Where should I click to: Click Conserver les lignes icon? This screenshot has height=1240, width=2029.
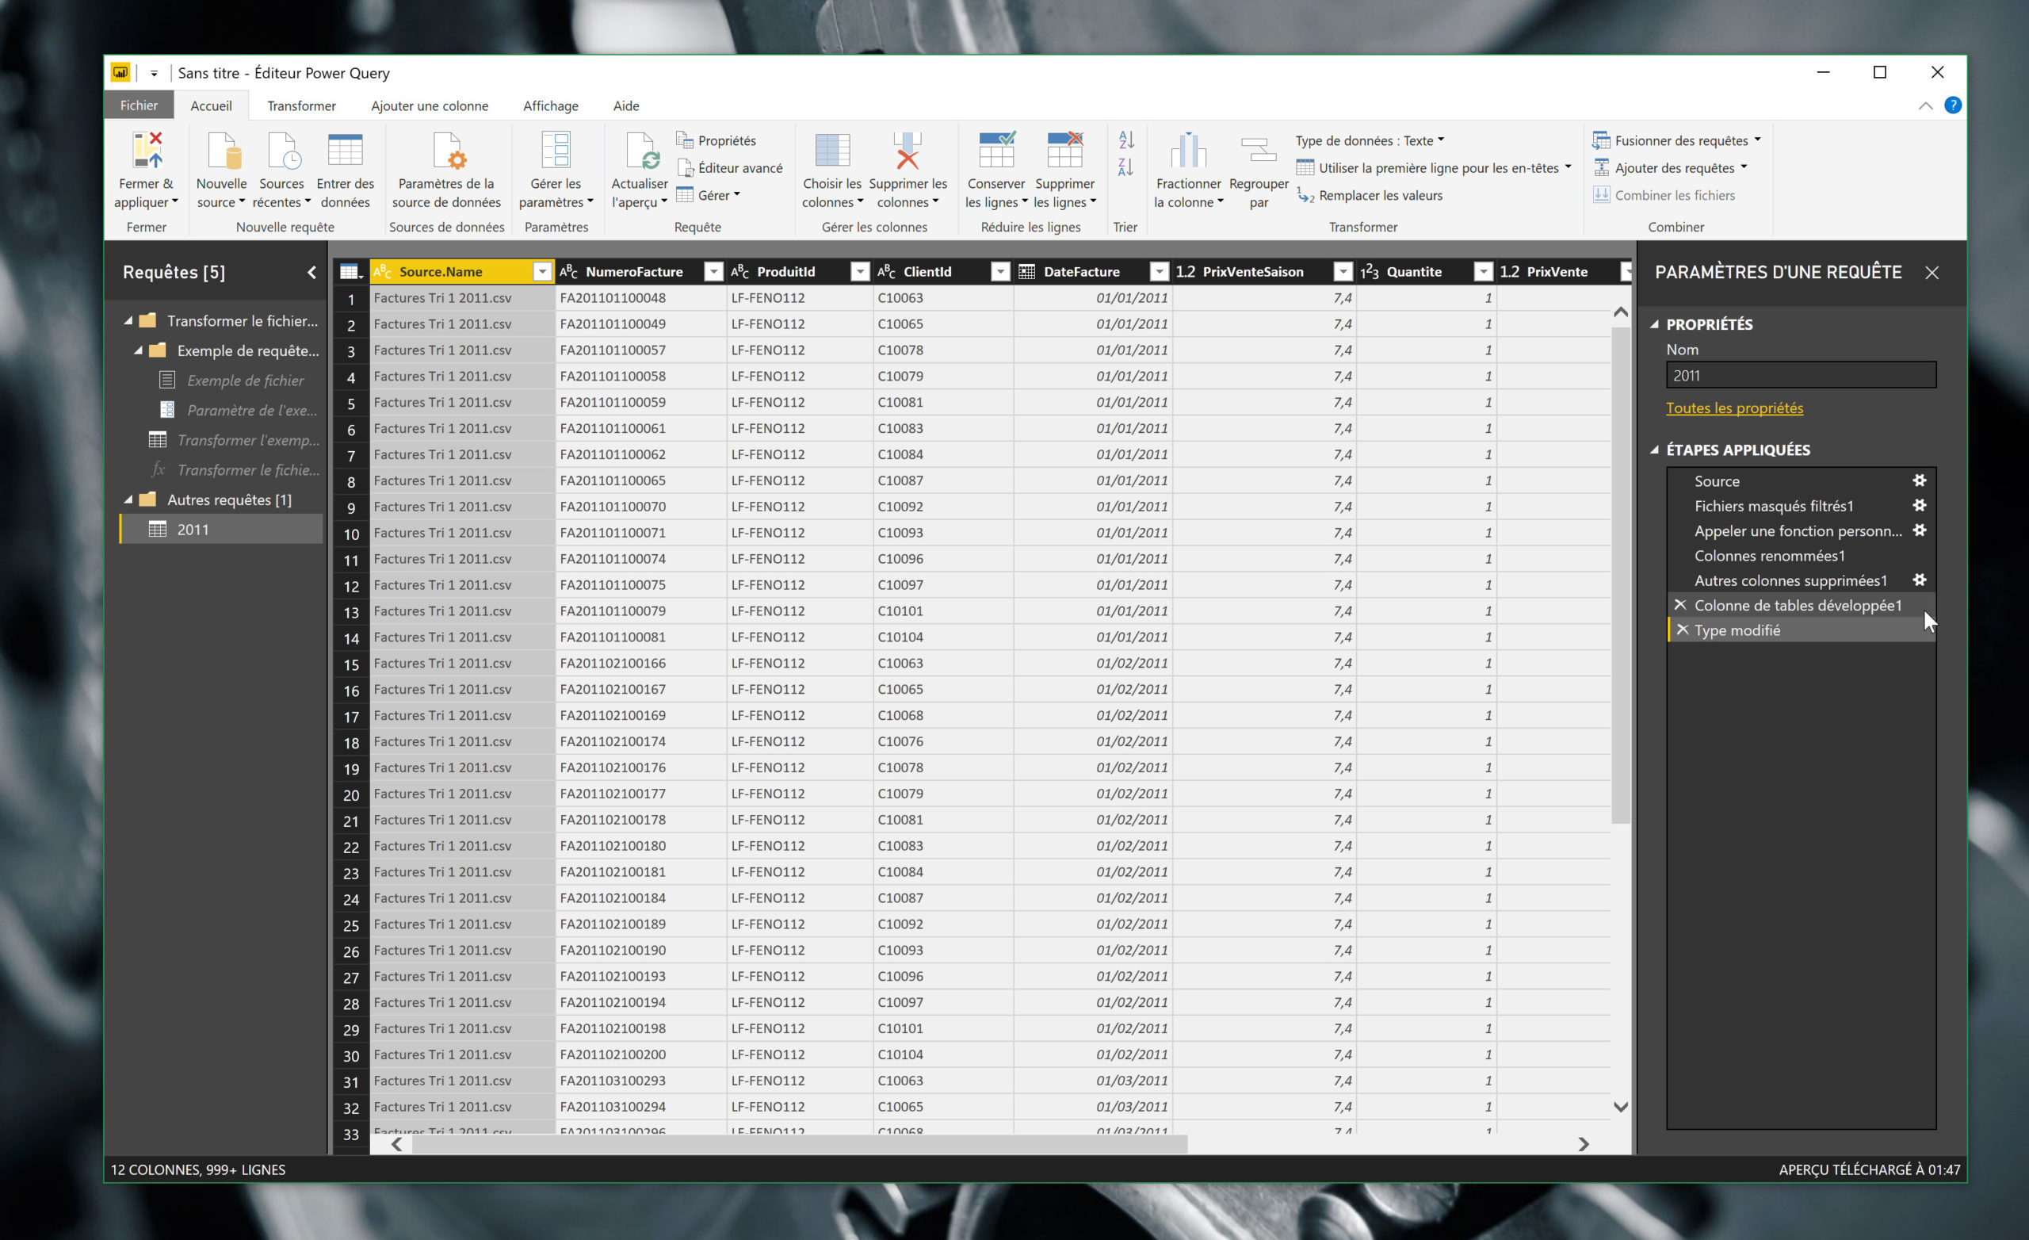[995, 150]
